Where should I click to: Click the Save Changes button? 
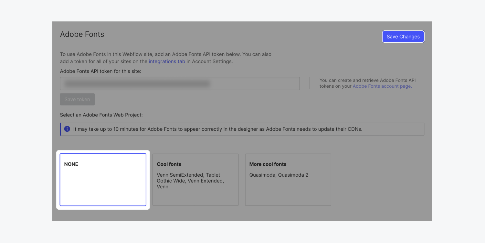pyautogui.click(x=403, y=37)
